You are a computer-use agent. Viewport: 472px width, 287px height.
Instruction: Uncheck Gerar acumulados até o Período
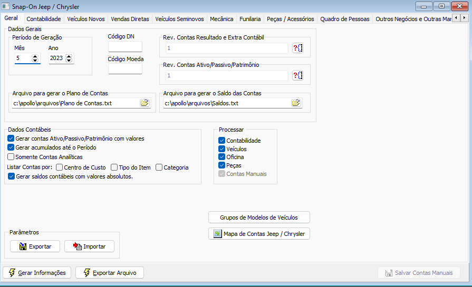click(11, 147)
